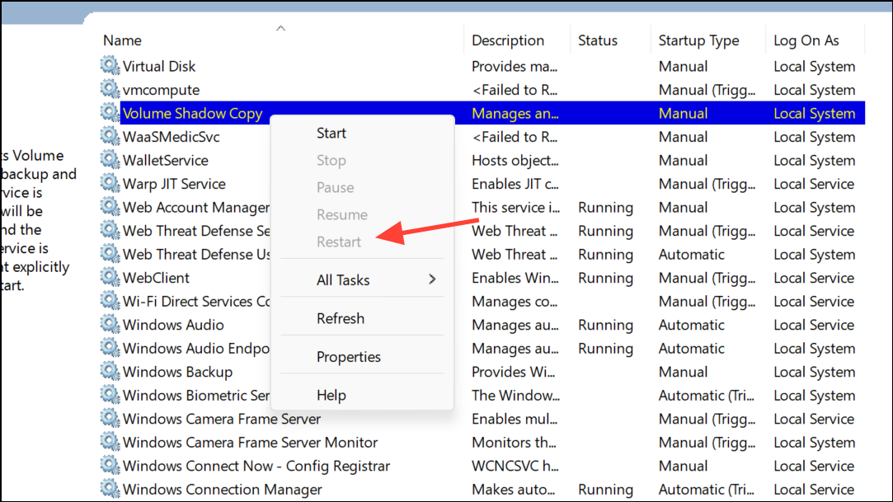Click the Windows Backup gear icon

pos(110,371)
